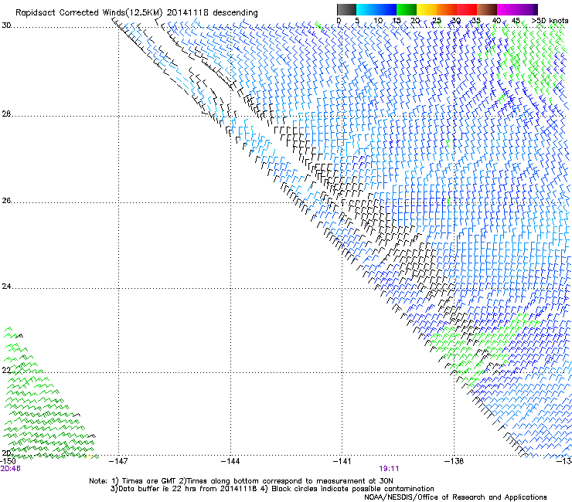Click the purple pass time '19:11'
Screen dimensions: 572x502
(389, 469)
